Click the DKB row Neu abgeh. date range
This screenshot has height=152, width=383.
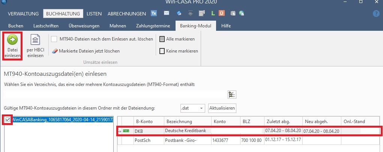pos(321,131)
